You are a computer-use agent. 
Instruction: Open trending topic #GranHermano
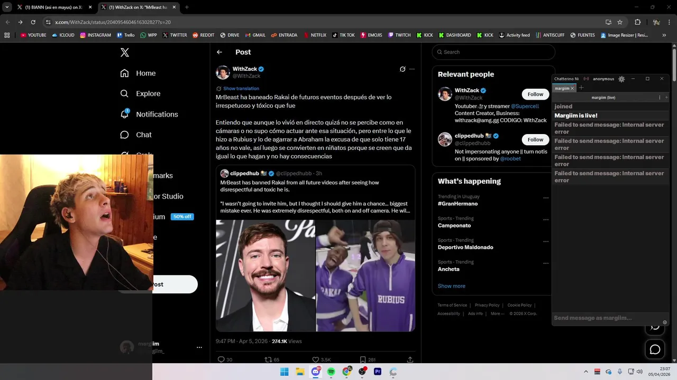point(458,204)
